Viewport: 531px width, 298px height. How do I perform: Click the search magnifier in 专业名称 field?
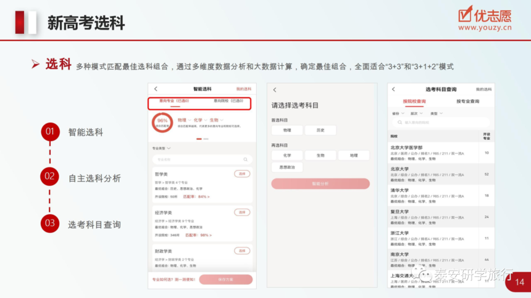click(x=246, y=159)
